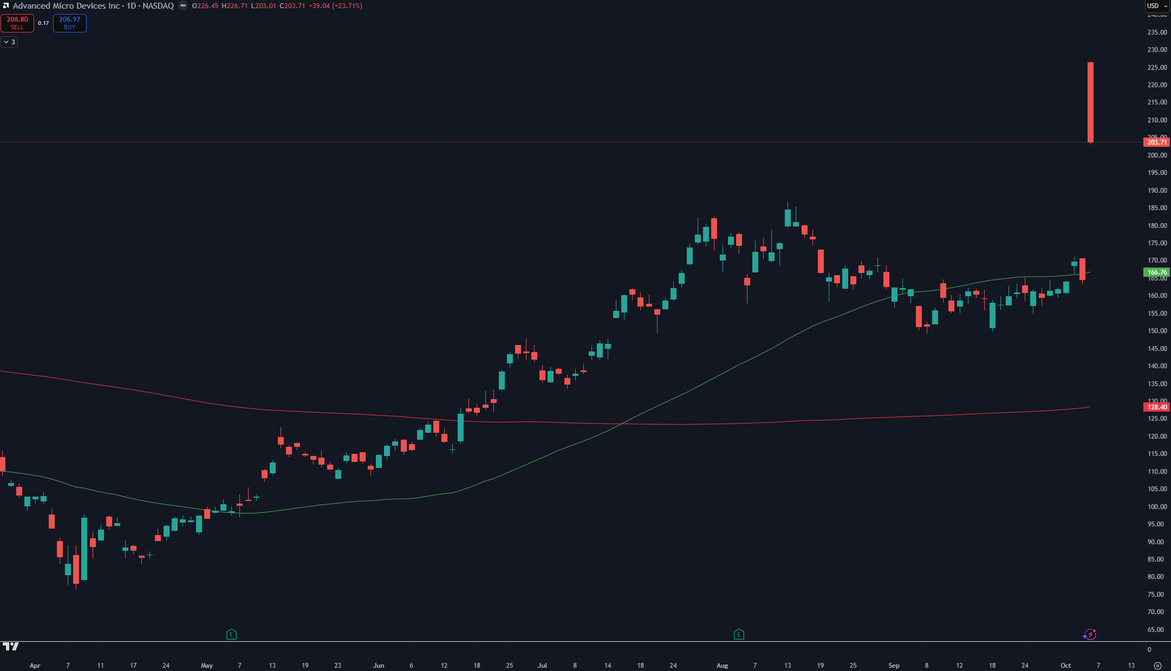The width and height of the screenshot is (1171, 671).
Task: Click the purple lightning latest-updates icon
Action: coord(1089,634)
